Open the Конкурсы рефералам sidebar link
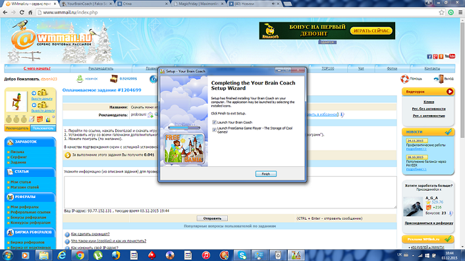The width and height of the screenshot is (465, 261). point(30,222)
